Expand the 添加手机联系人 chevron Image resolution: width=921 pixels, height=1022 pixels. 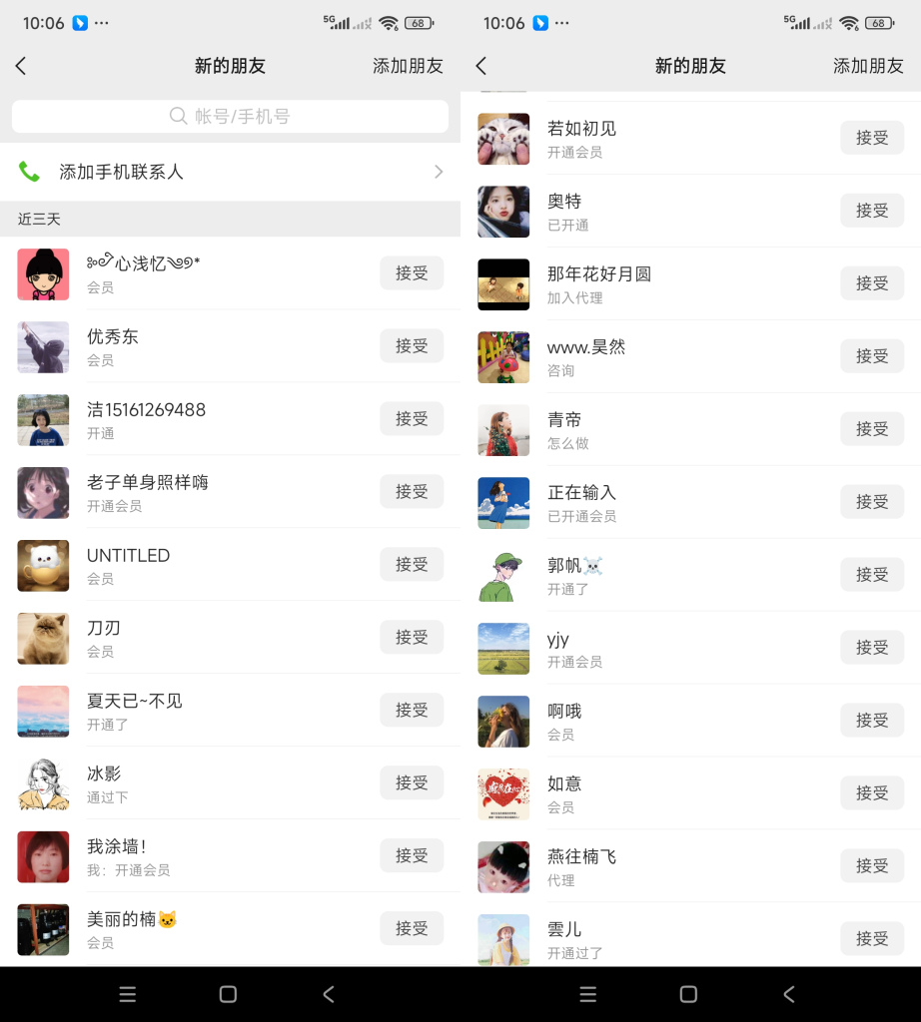coord(439,172)
